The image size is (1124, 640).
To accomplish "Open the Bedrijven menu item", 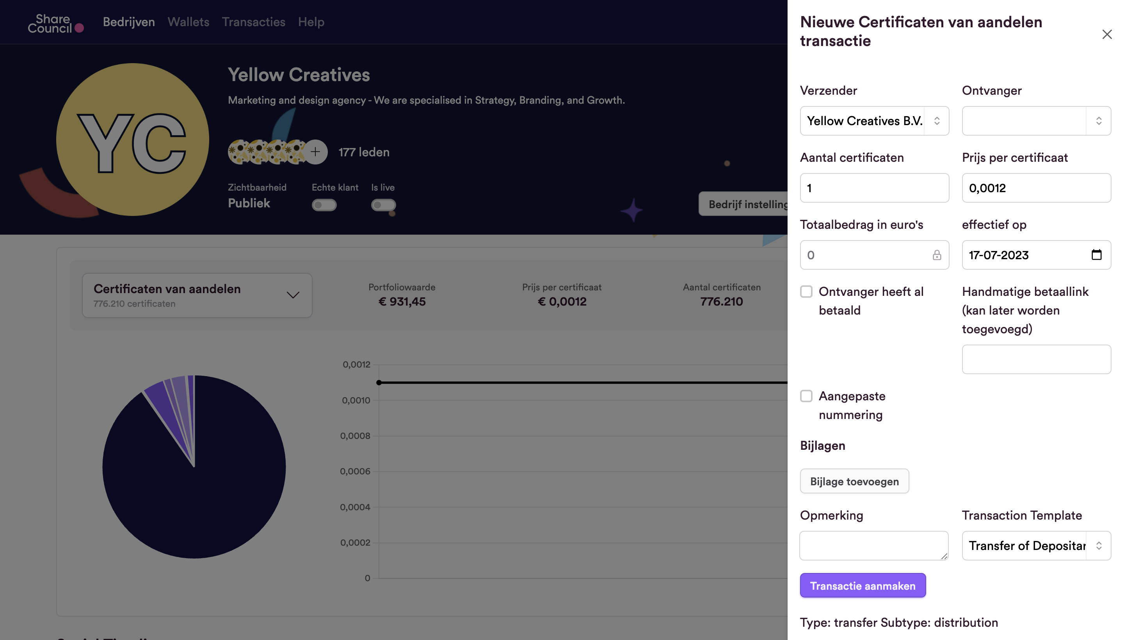I will coord(129,22).
